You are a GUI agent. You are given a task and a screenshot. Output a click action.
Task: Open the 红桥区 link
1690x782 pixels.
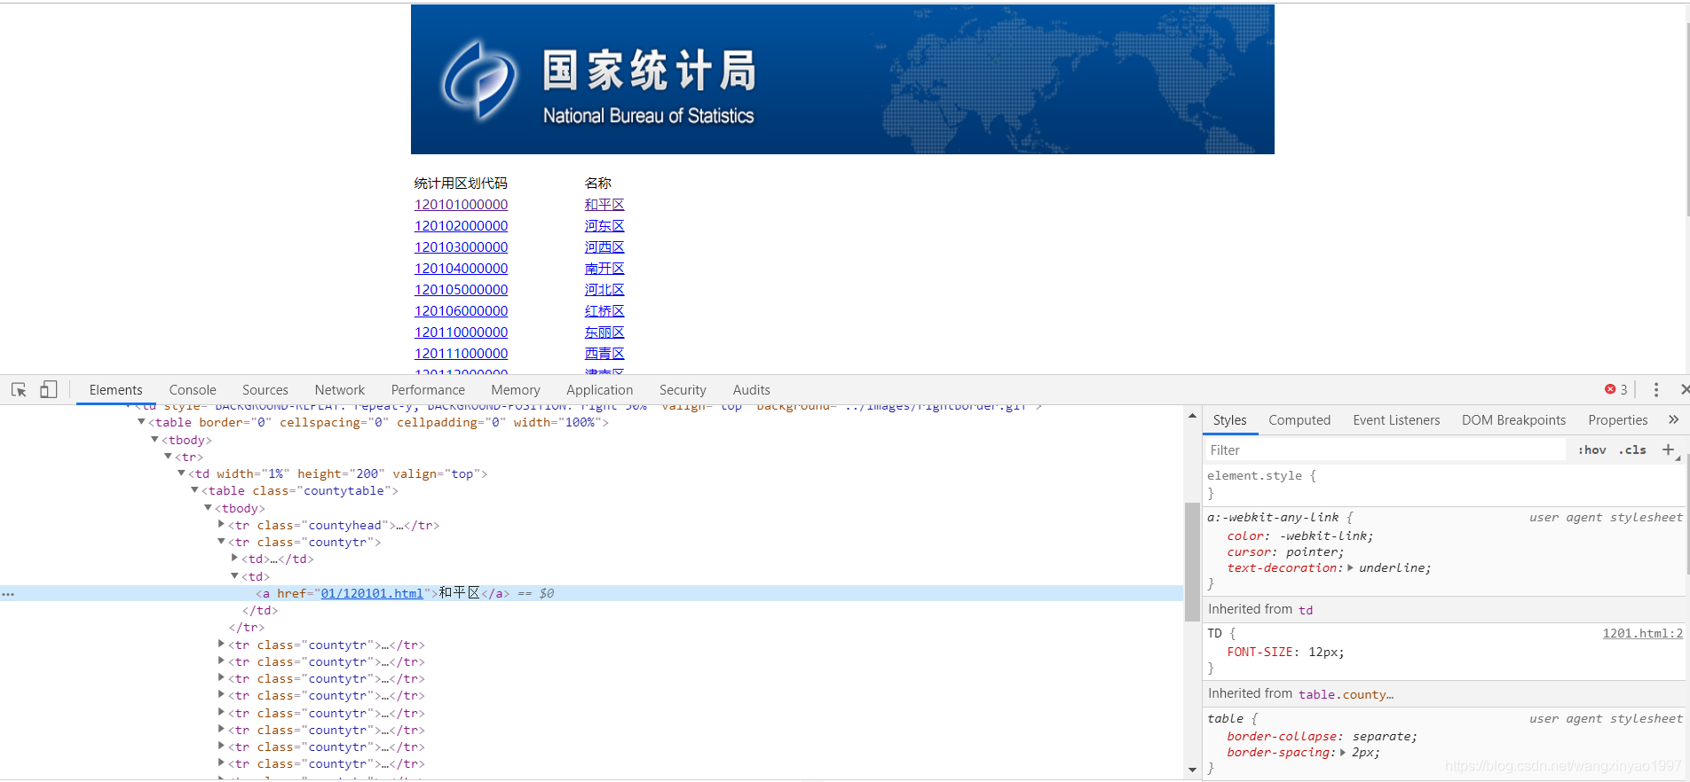pyautogui.click(x=604, y=311)
